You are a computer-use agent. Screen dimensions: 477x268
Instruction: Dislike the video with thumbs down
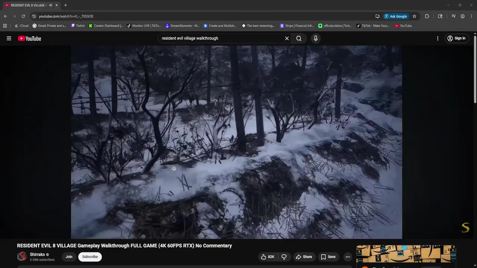tap(284, 257)
